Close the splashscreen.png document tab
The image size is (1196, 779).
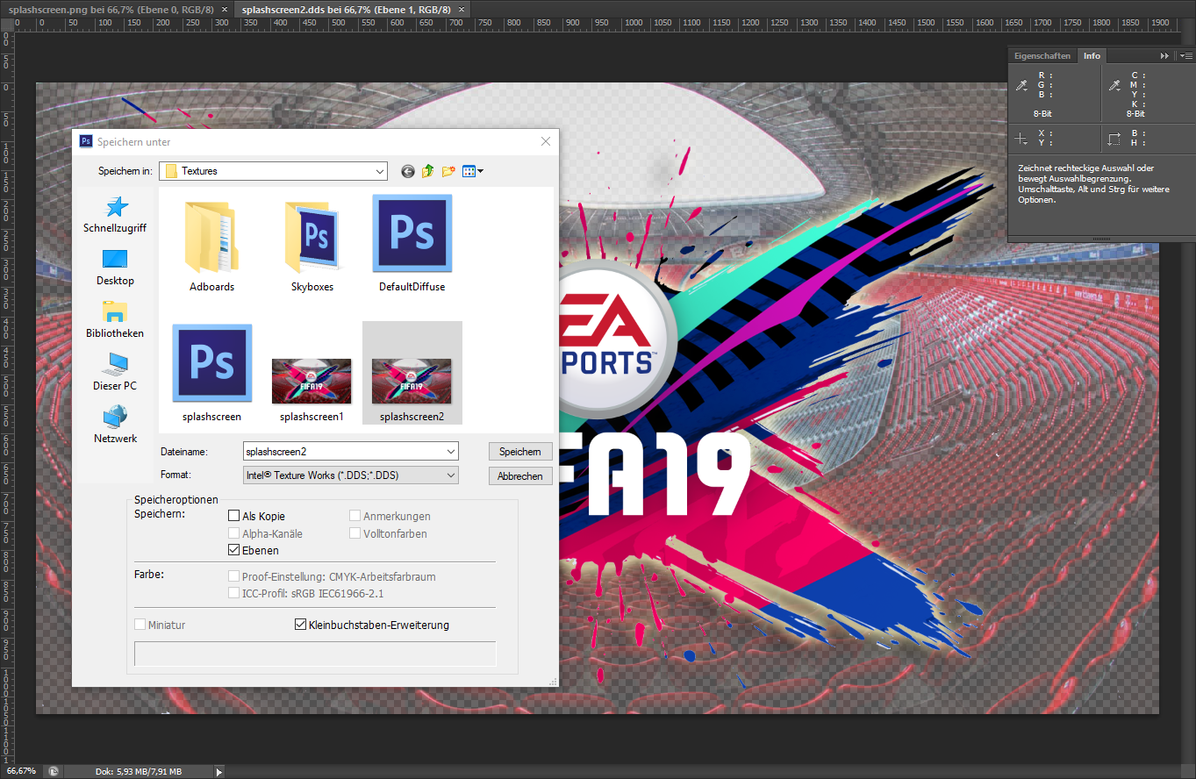pyautogui.click(x=225, y=8)
